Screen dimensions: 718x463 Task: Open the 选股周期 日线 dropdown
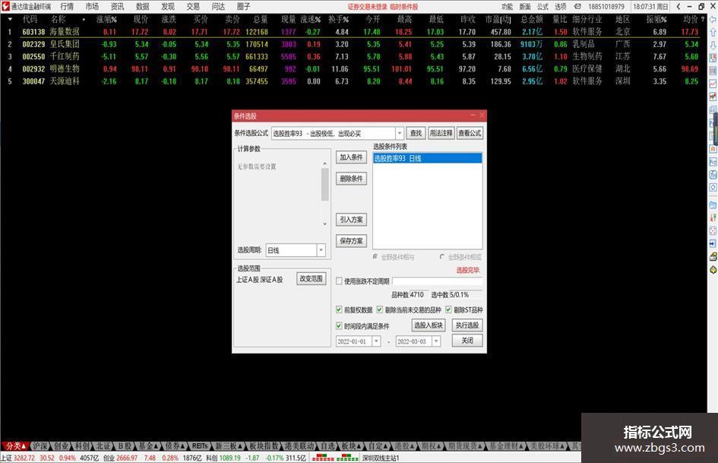click(x=321, y=250)
